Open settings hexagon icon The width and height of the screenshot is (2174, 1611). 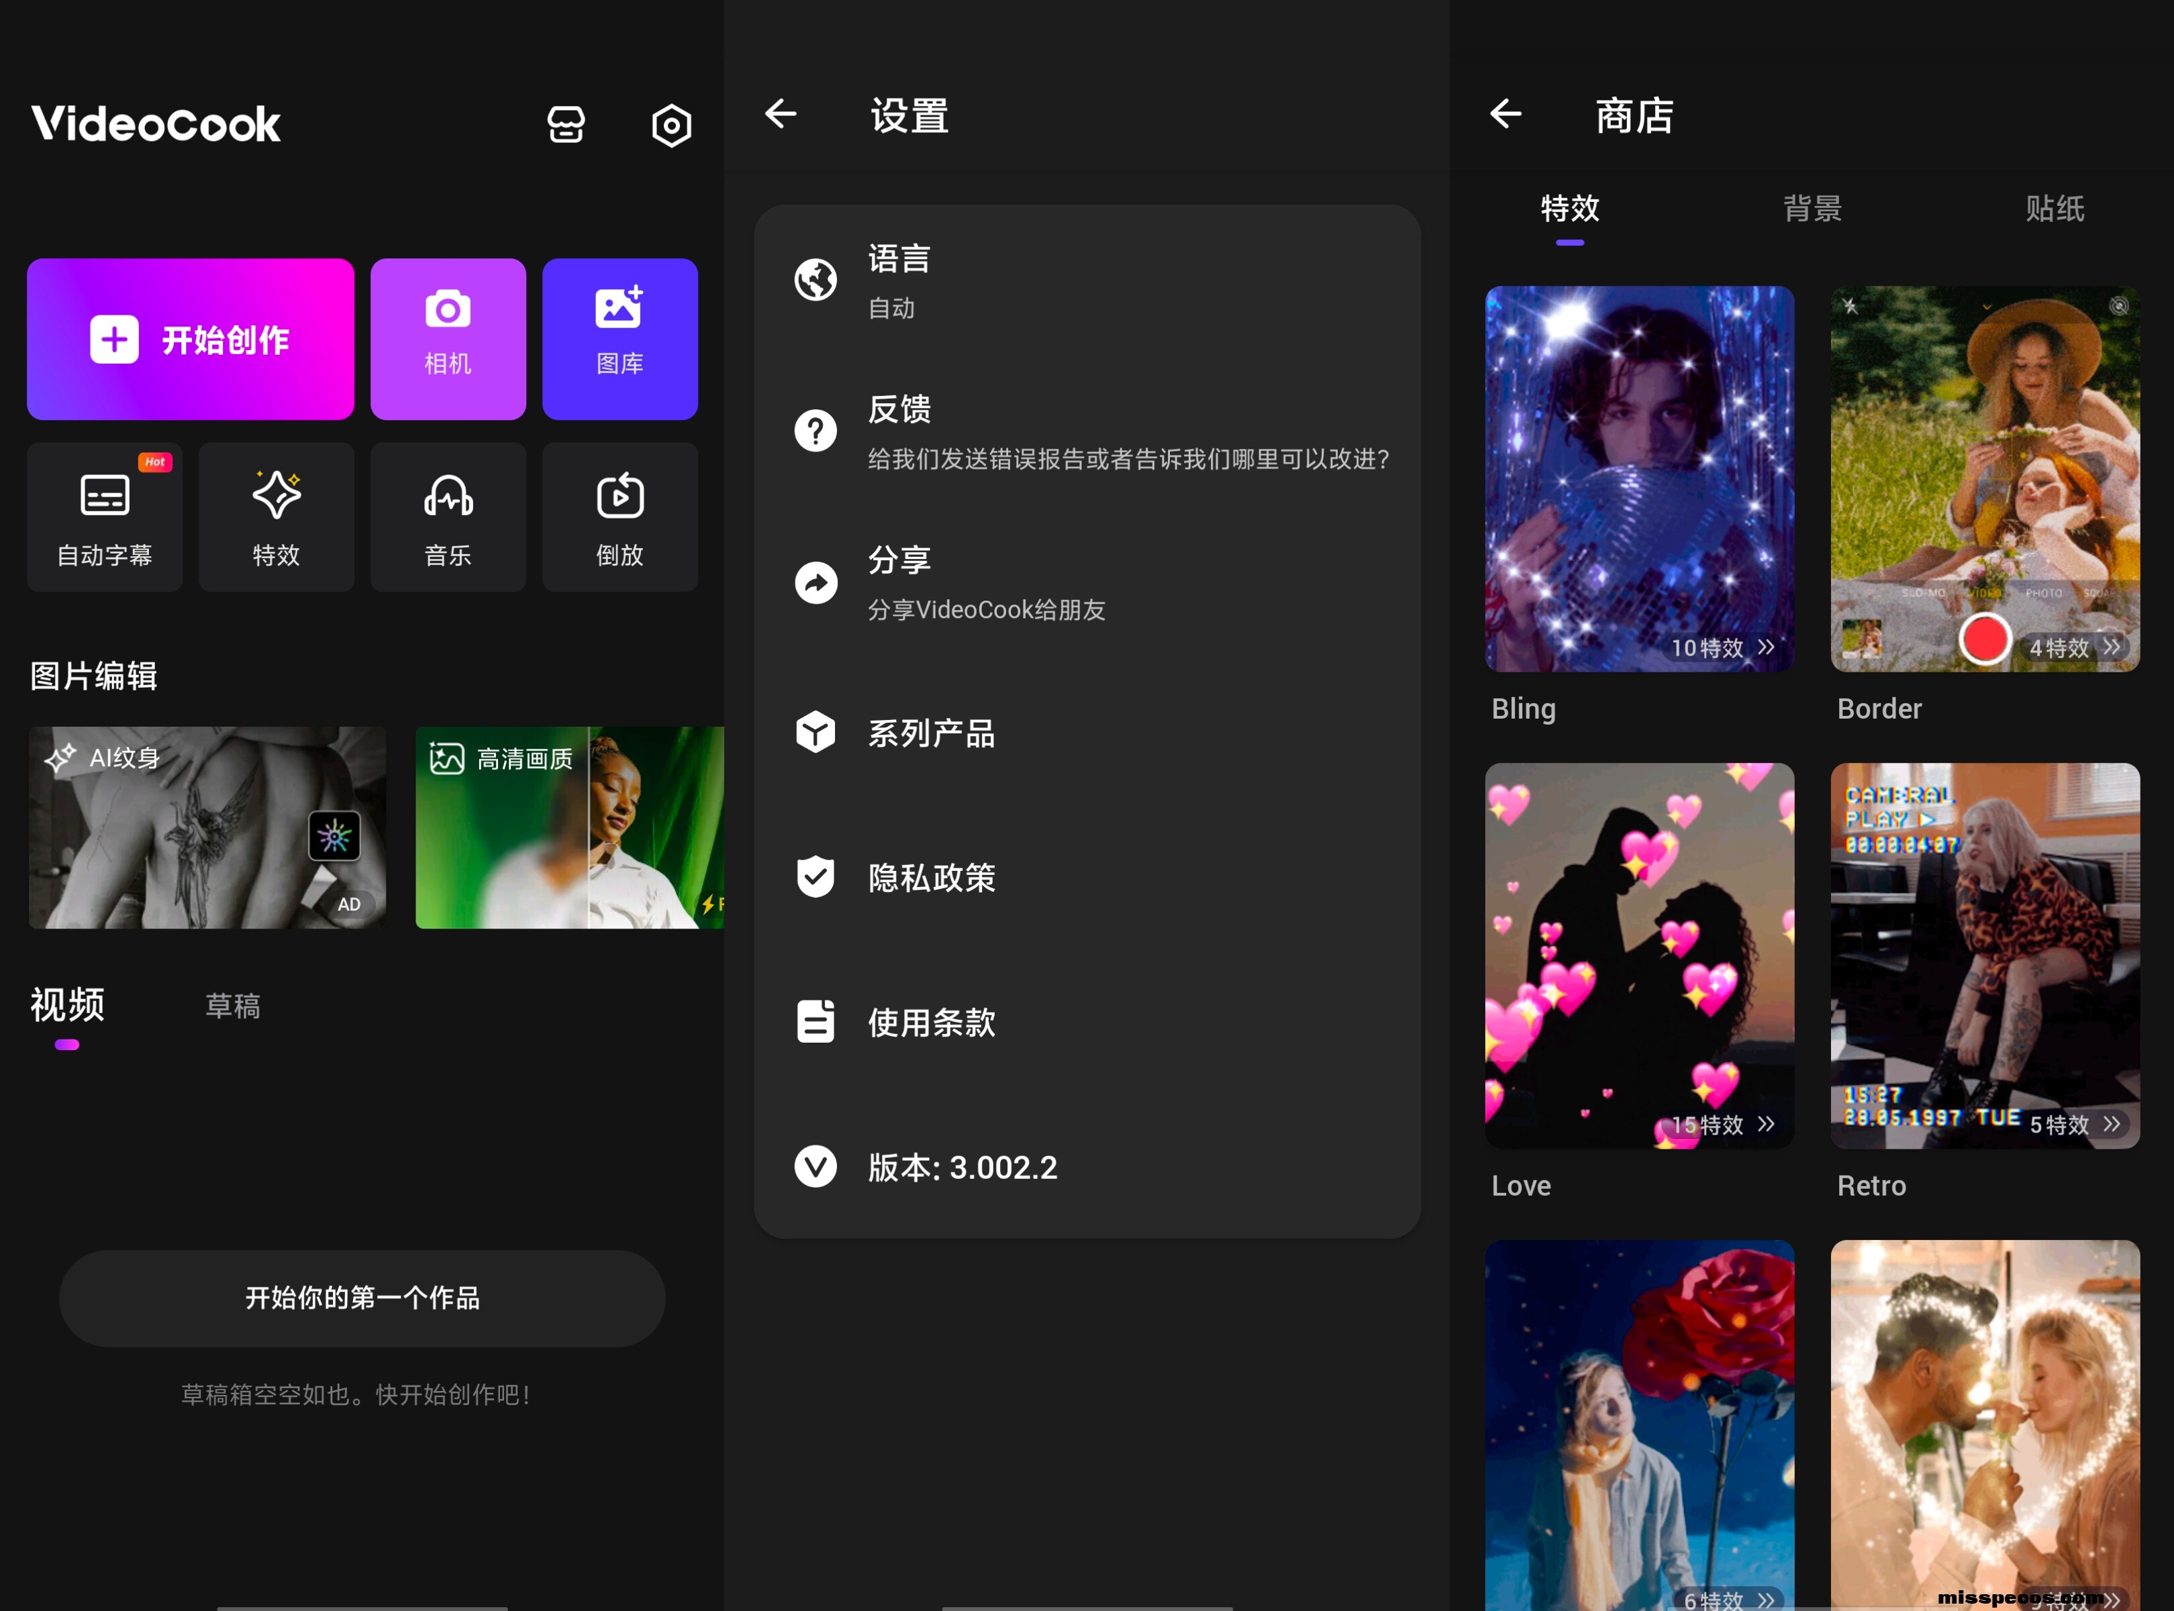671,125
